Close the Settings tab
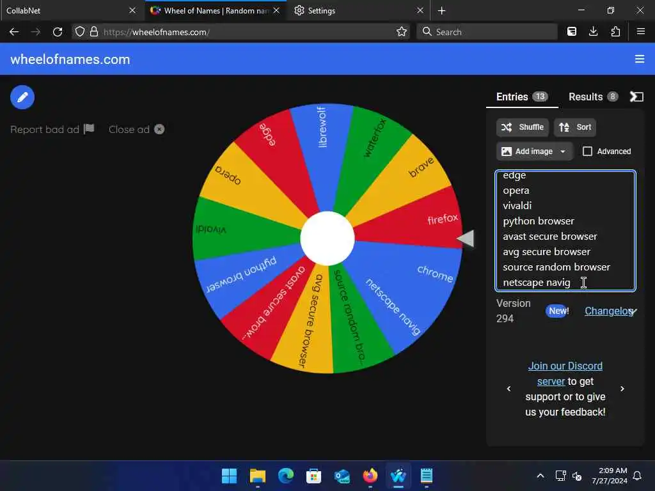This screenshot has height=491, width=655. pyautogui.click(x=420, y=10)
